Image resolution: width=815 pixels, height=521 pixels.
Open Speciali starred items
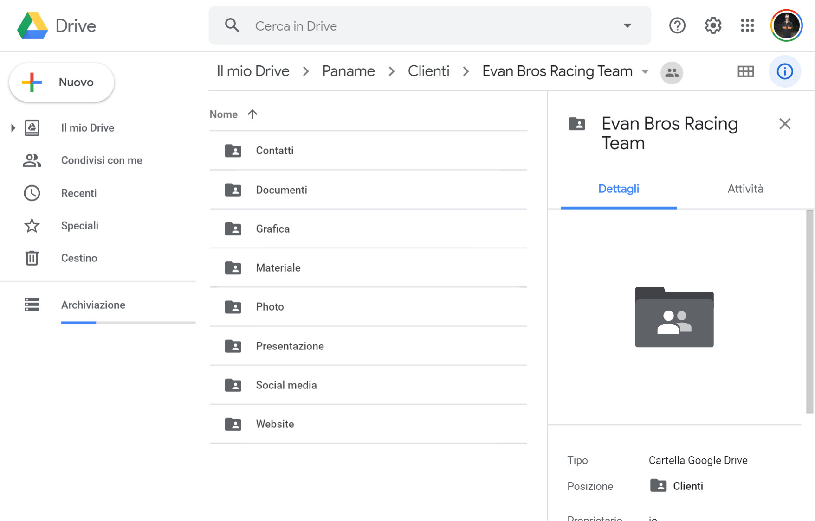coord(80,226)
